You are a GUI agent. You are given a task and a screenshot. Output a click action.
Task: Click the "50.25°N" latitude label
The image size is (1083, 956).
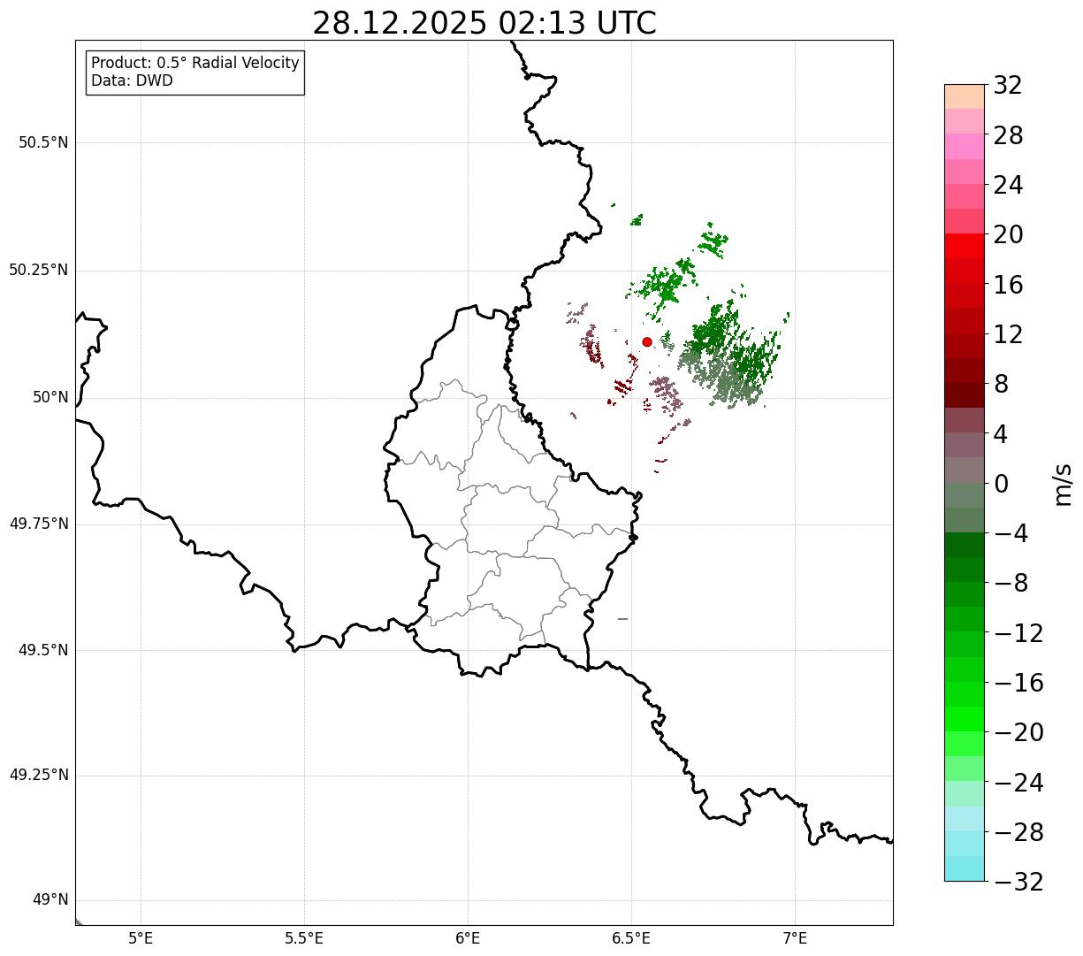point(39,271)
